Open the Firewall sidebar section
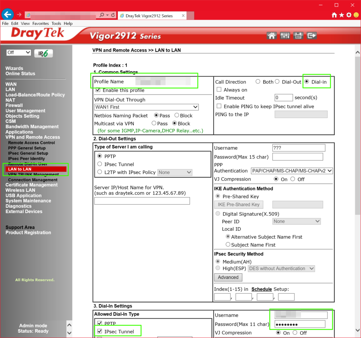361x338 pixels. coord(14,106)
